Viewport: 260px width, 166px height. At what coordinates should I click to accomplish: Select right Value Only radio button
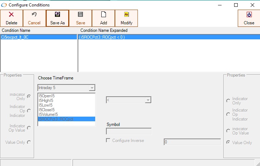pyautogui.click(x=228, y=142)
